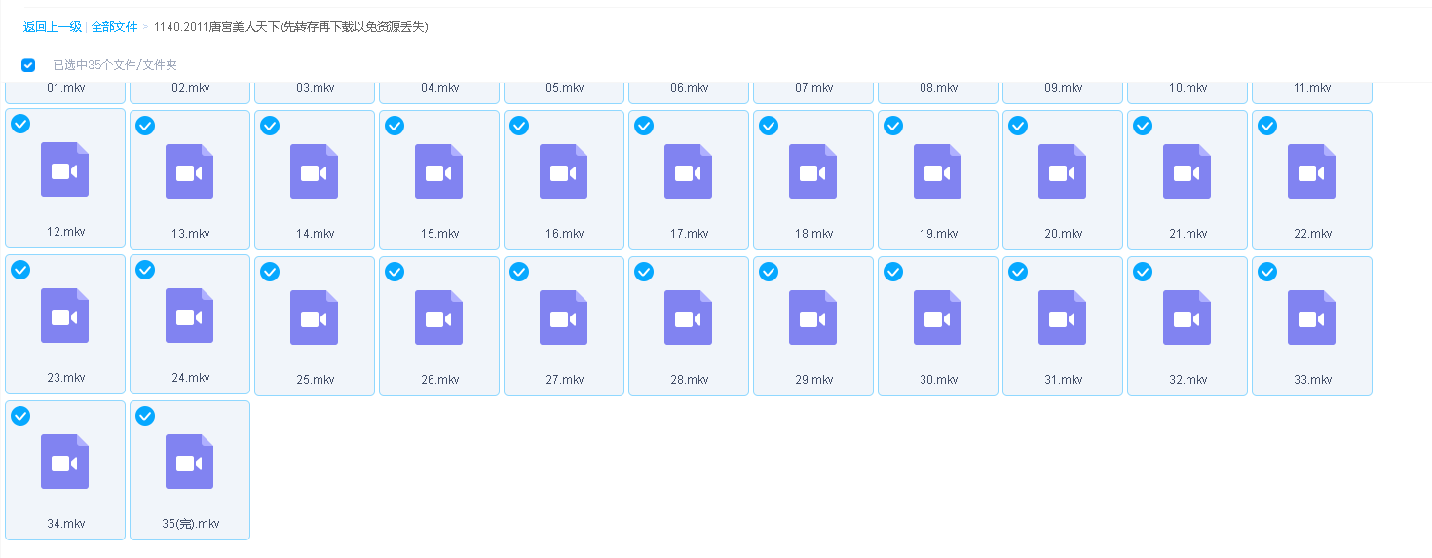Viewport: 1432px width, 558px height.
Task: Open the 34.mkv video icon
Action: coord(64,462)
